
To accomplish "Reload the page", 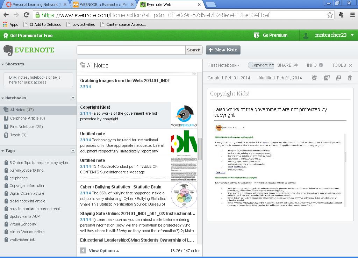I will click(x=27, y=15).
